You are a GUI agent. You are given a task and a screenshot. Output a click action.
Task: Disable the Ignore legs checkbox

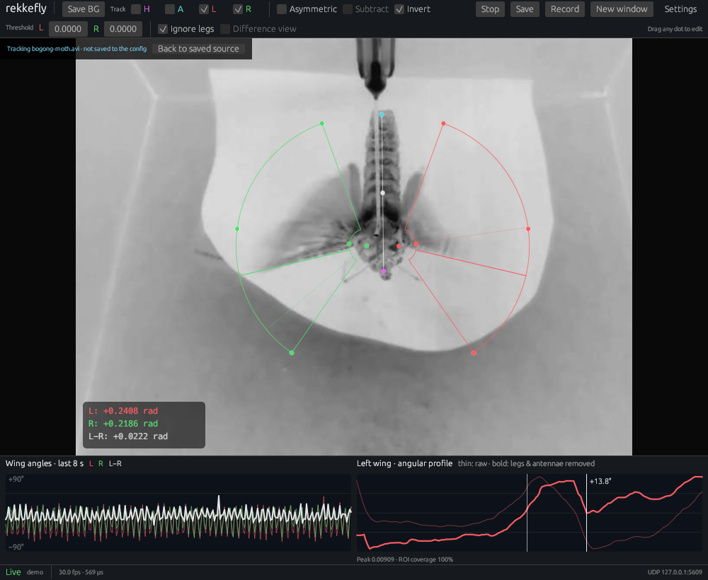[x=163, y=29]
